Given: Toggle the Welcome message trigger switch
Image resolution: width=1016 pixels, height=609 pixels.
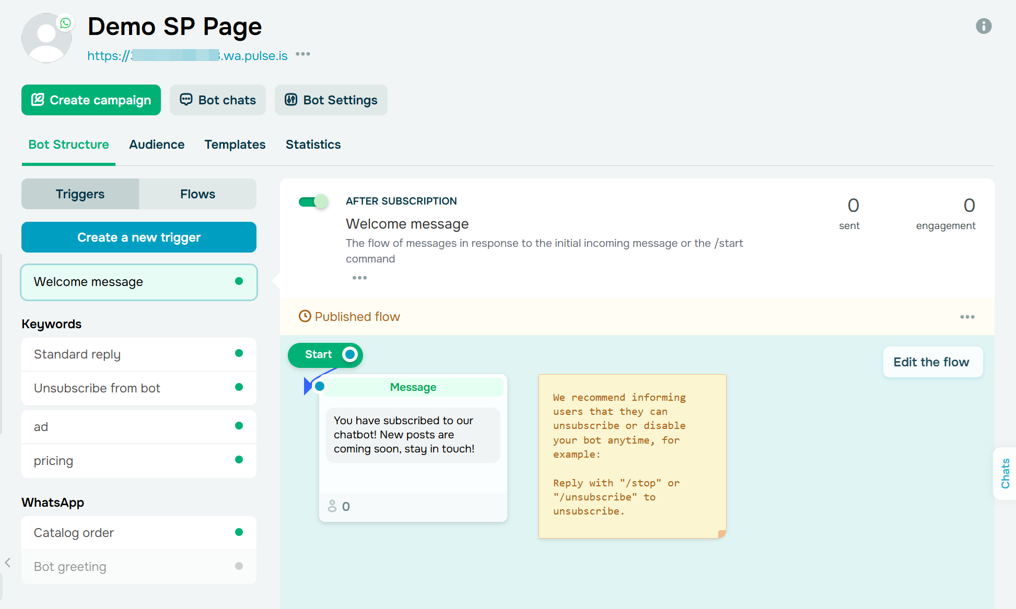Looking at the screenshot, I should coord(313,202).
